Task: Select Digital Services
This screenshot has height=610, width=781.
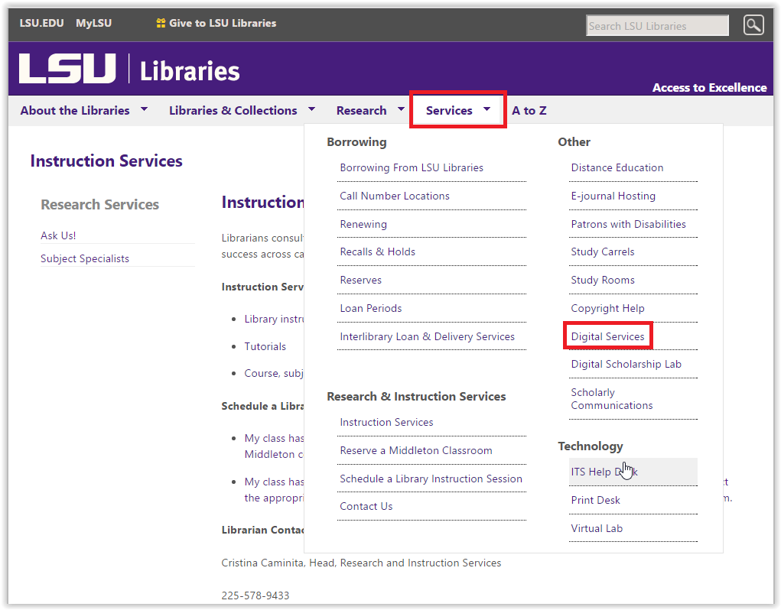Action: coord(607,337)
